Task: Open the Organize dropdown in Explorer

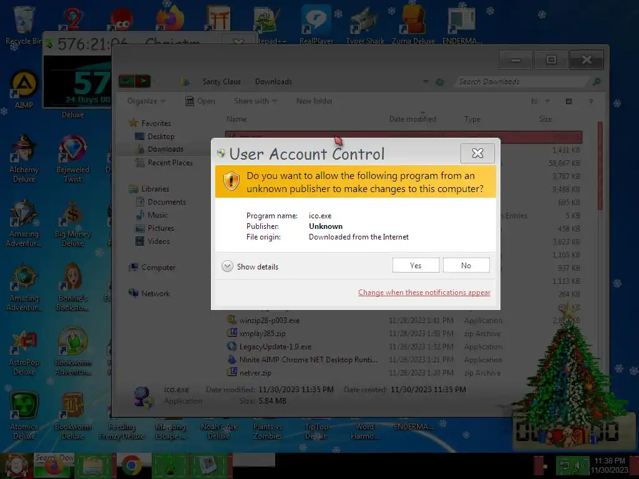Action: [146, 100]
